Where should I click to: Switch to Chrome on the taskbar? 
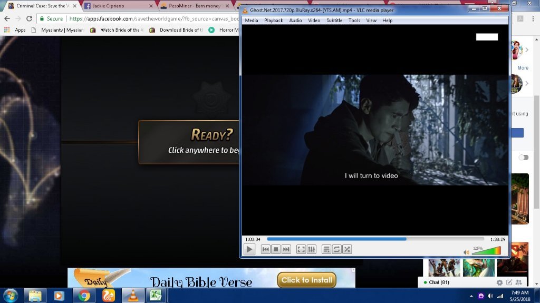[84, 296]
